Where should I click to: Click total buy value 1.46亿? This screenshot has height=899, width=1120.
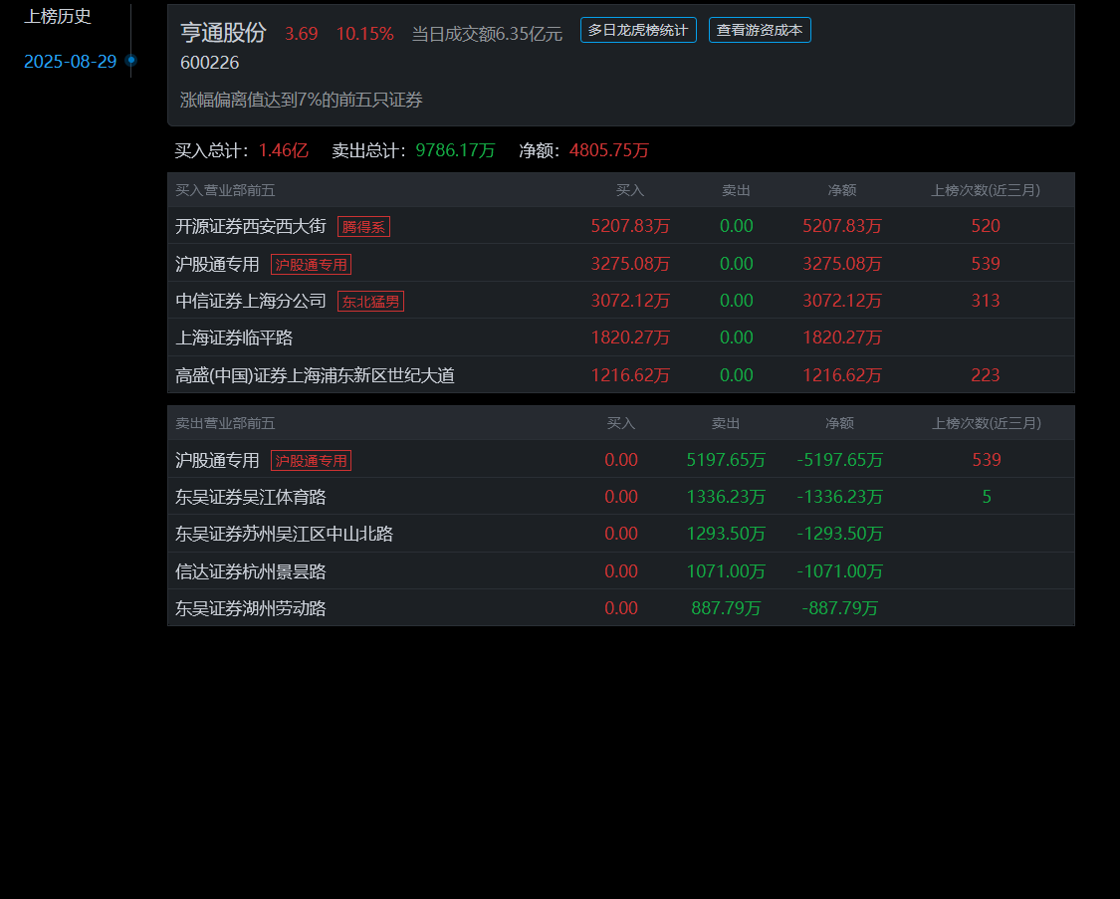point(284,150)
